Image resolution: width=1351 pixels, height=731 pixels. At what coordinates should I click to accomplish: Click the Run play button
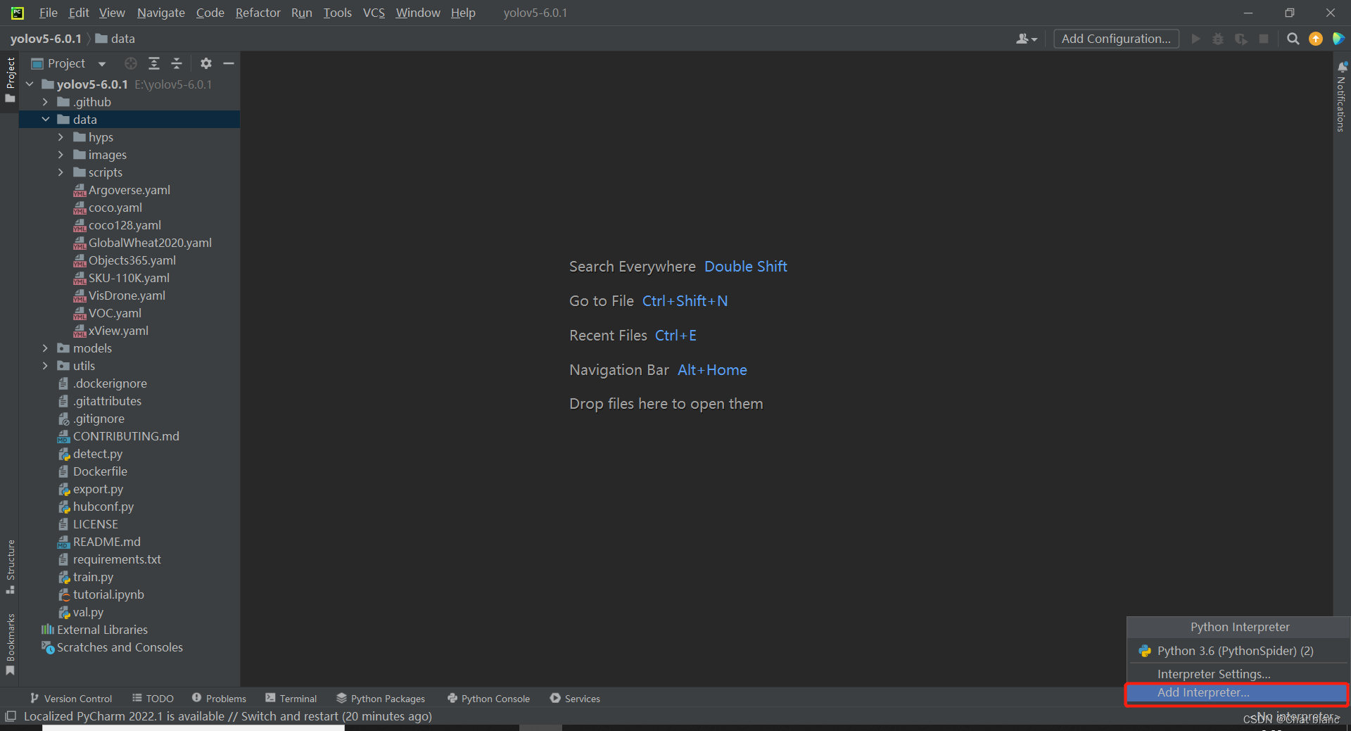click(x=1195, y=39)
